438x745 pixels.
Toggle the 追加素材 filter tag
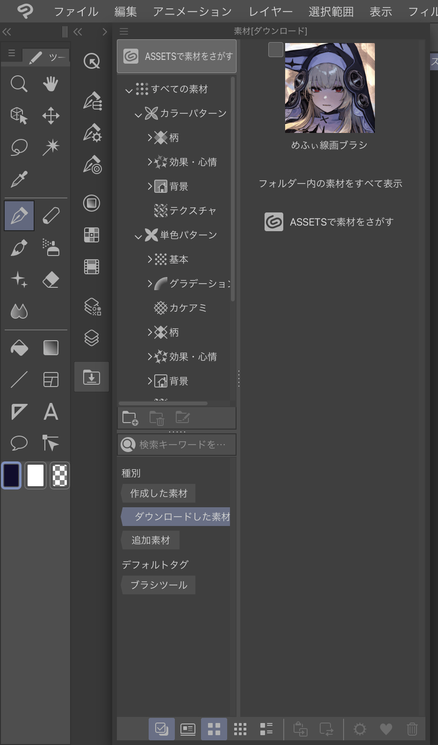pyautogui.click(x=150, y=540)
